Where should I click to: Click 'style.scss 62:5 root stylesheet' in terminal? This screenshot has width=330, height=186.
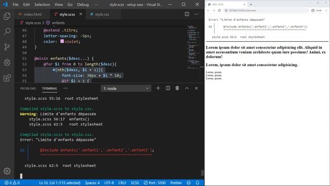pos(60,165)
